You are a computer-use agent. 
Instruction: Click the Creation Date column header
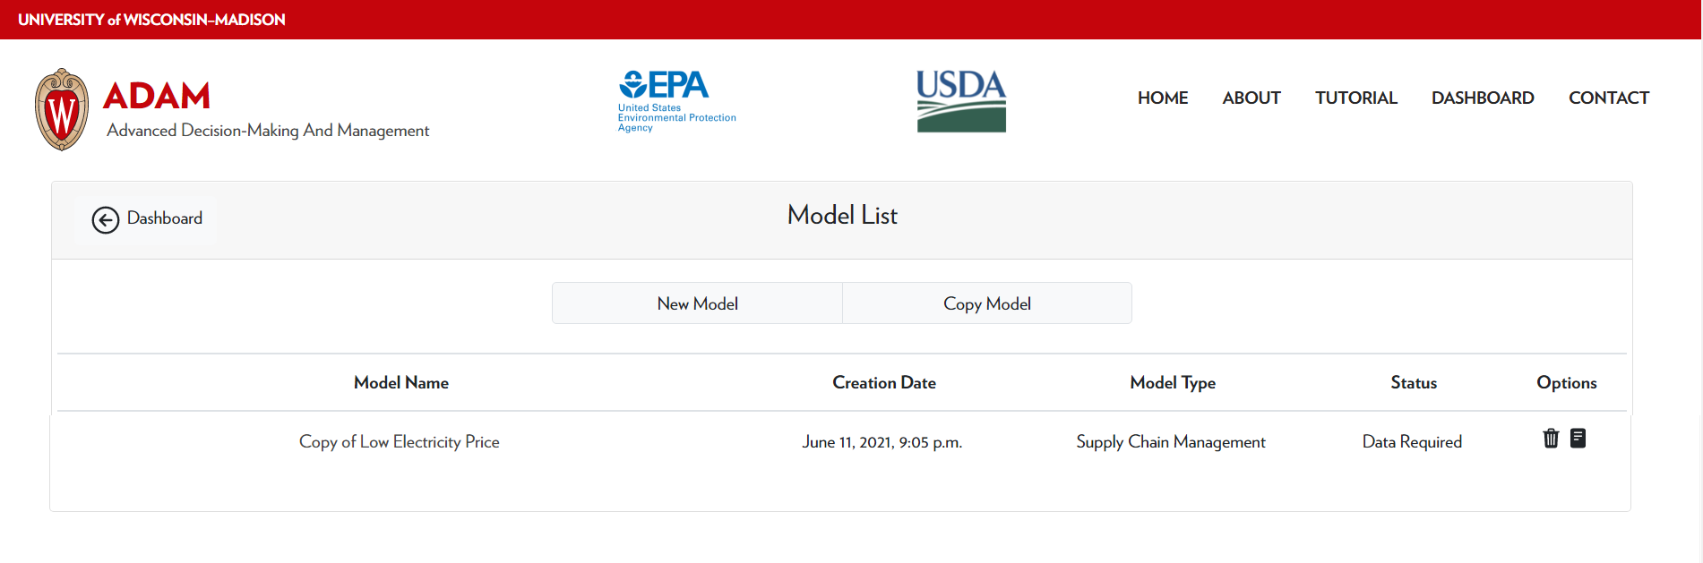(x=884, y=383)
